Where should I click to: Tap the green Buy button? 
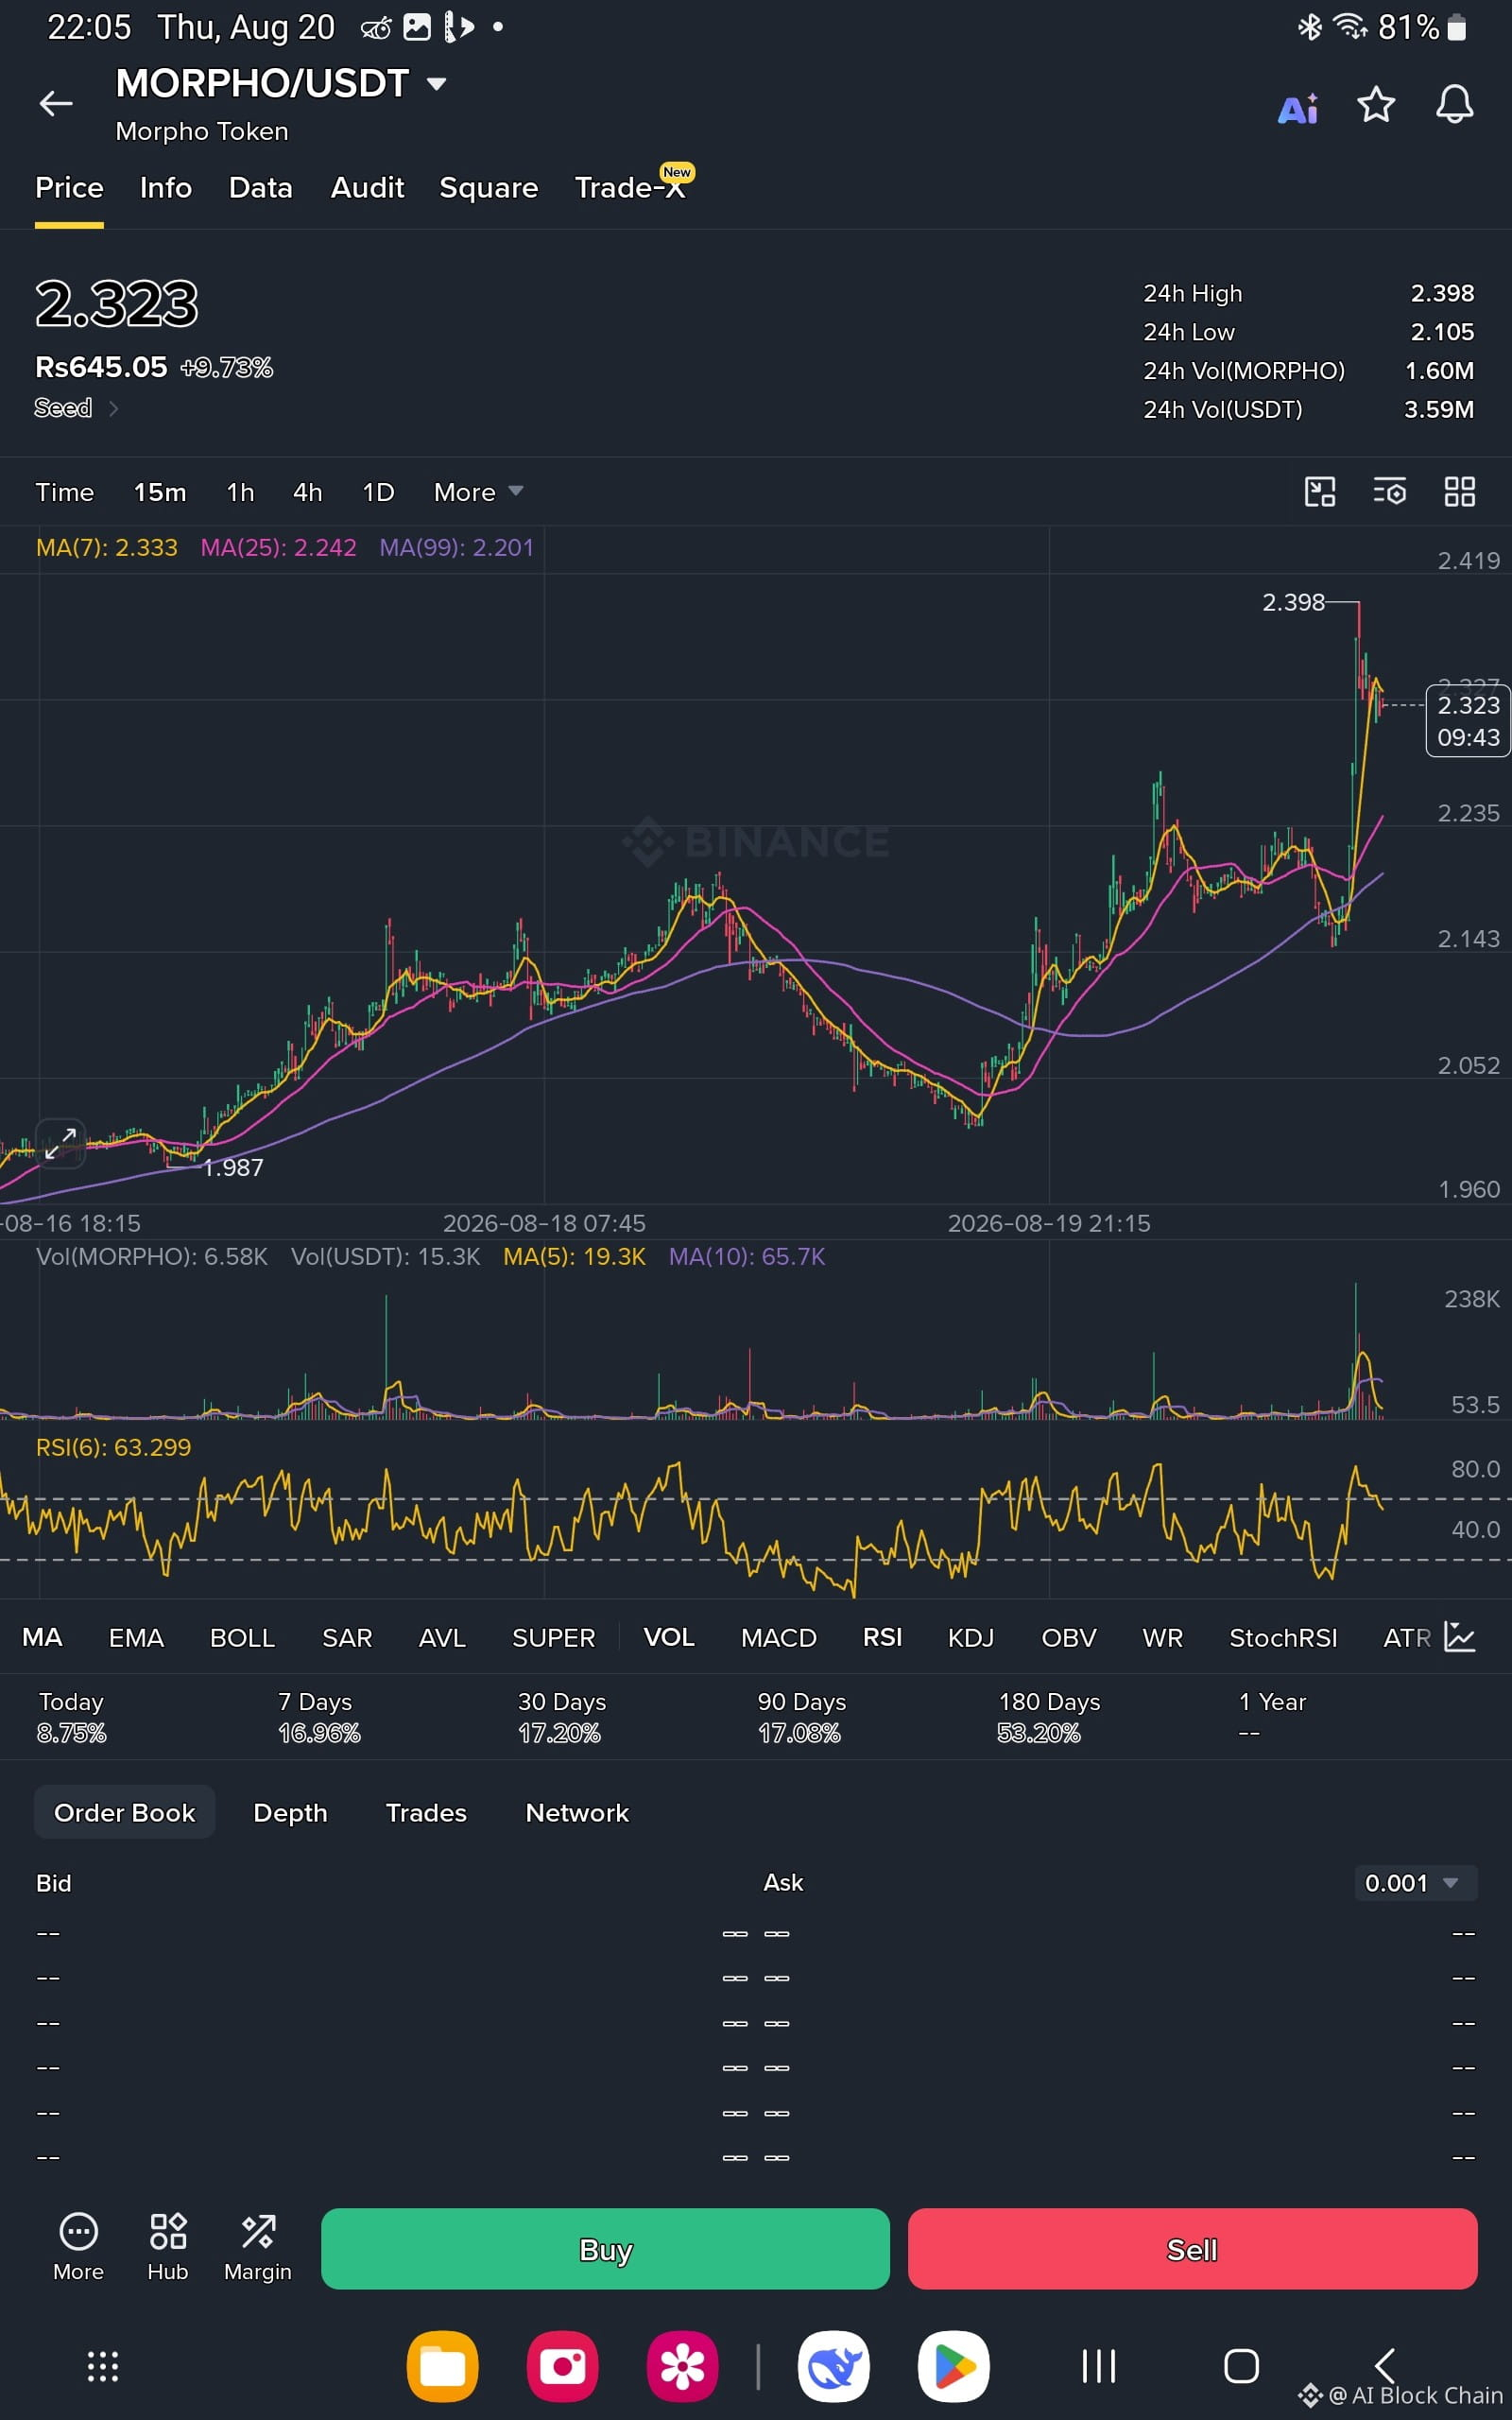[x=605, y=2249]
